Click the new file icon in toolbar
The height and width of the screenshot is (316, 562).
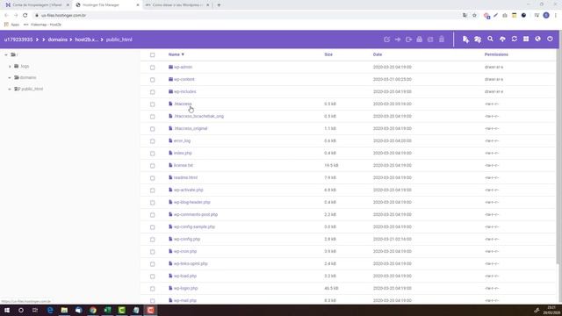pyautogui.click(x=465, y=39)
